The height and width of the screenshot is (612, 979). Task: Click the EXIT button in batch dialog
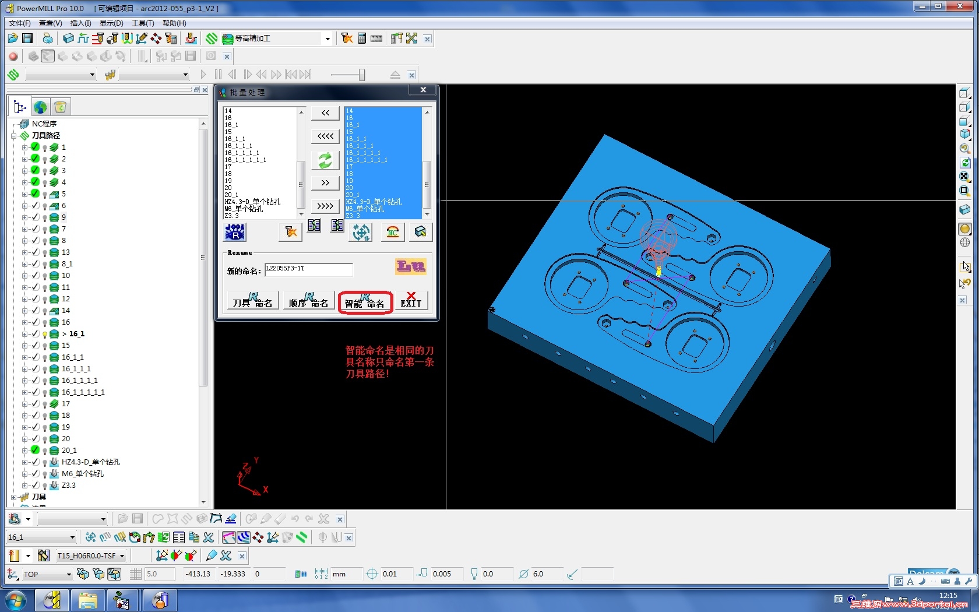[411, 301]
